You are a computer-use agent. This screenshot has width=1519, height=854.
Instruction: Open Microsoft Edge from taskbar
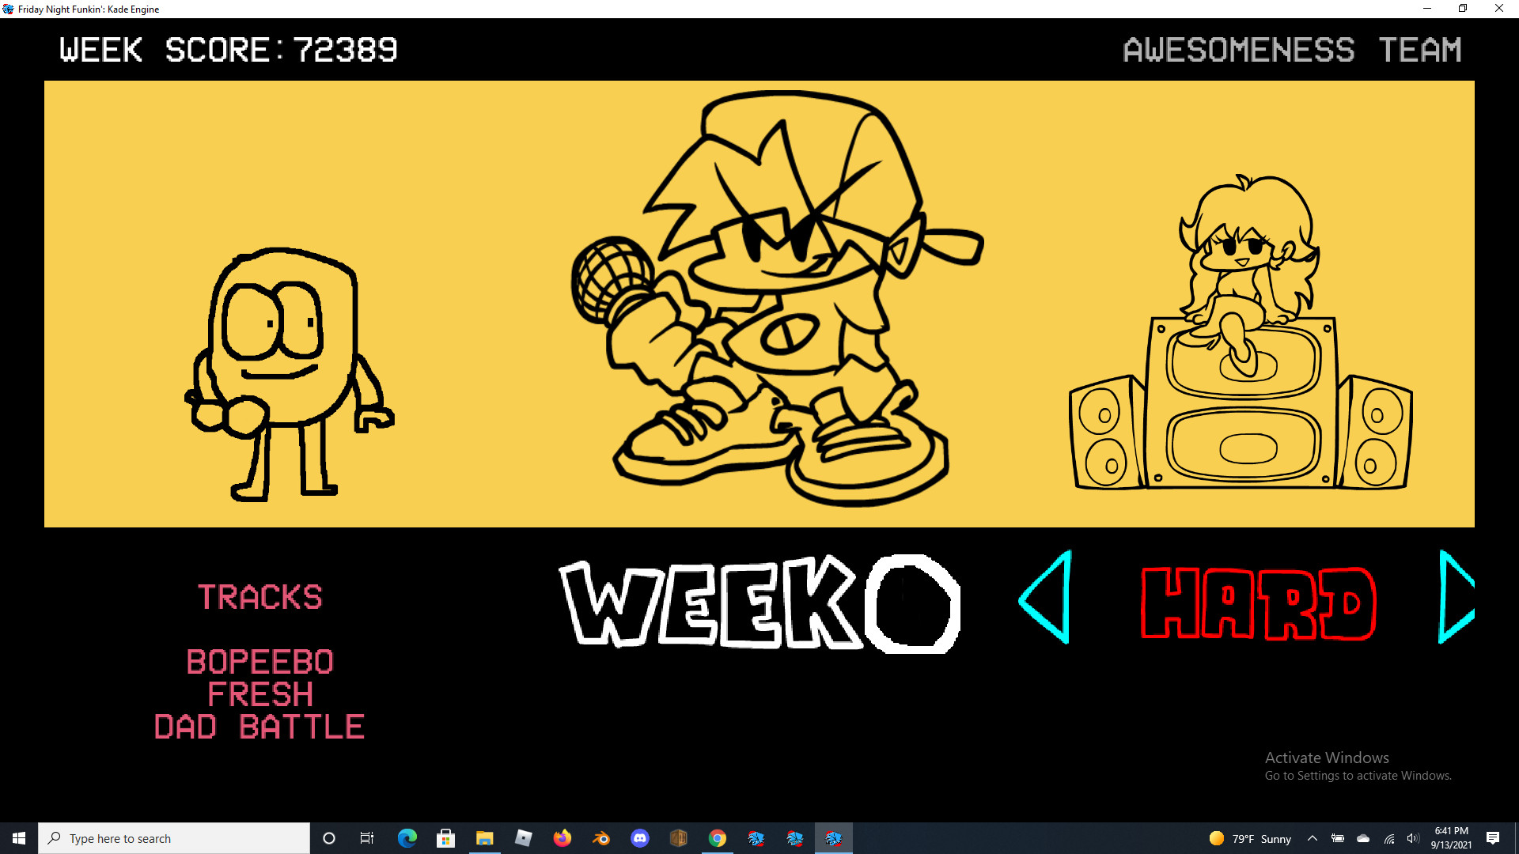(407, 838)
